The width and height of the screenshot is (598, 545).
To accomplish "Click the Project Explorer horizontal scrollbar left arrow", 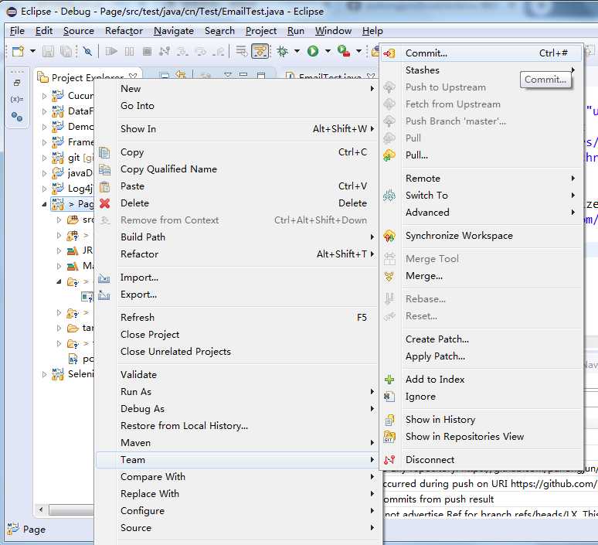I will pos(41,509).
